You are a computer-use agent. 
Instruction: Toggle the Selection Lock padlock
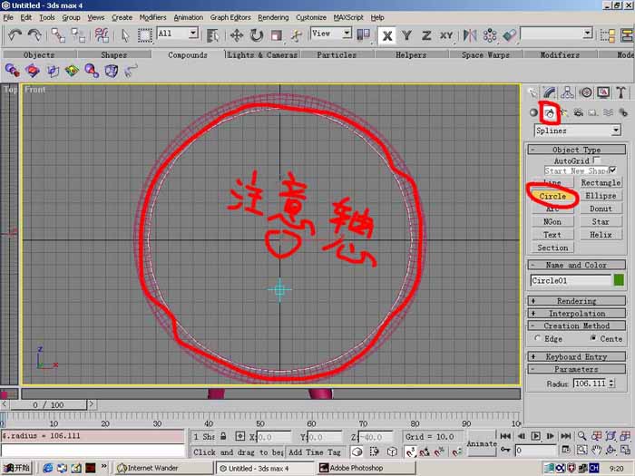tap(223, 436)
